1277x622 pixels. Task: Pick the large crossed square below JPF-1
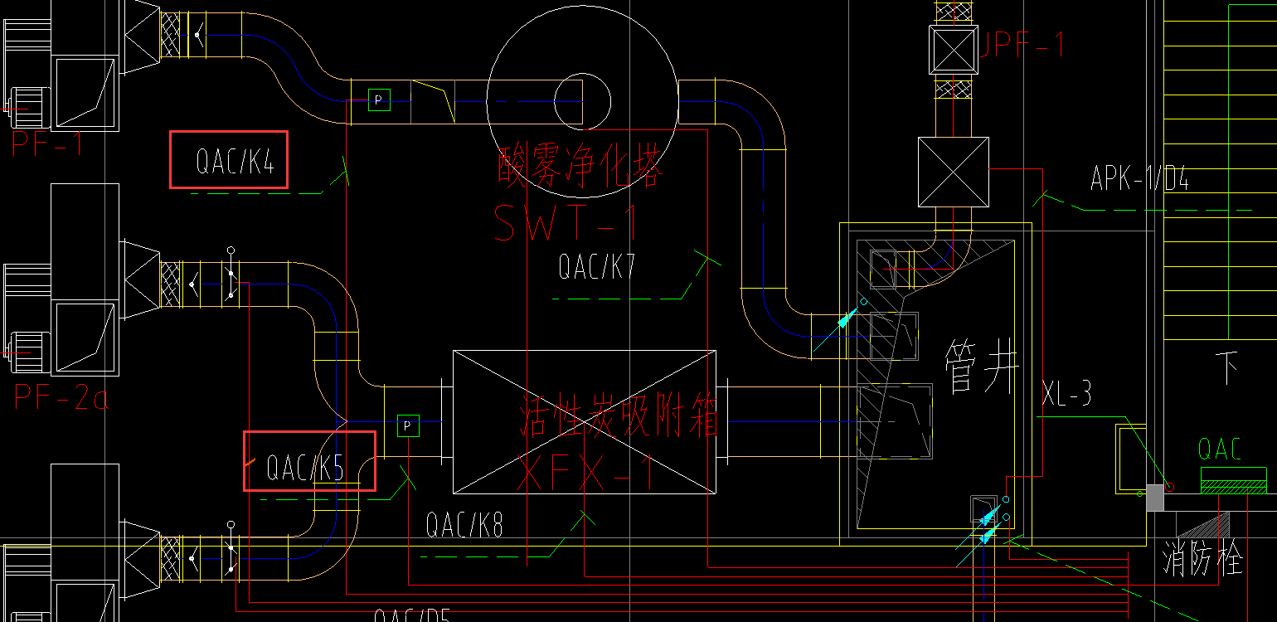pyautogui.click(x=954, y=172)
